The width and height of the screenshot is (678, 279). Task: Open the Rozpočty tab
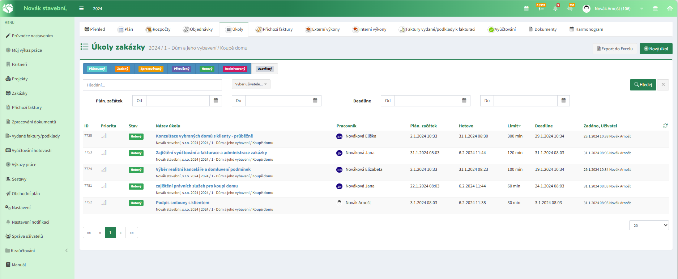158,29
